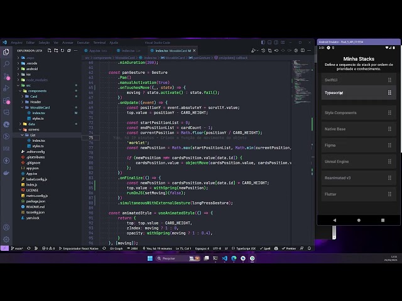Open editor more actions ellipsis
This screenshot has width=402, height=301.
tap(309, 51)
